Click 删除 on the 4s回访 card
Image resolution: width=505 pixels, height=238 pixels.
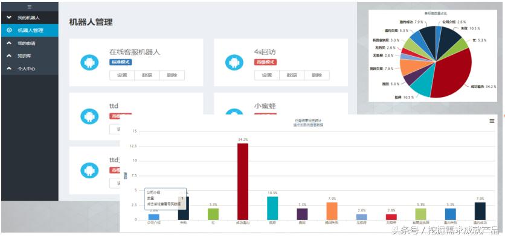pyautogui.click(x=317, y=75)
